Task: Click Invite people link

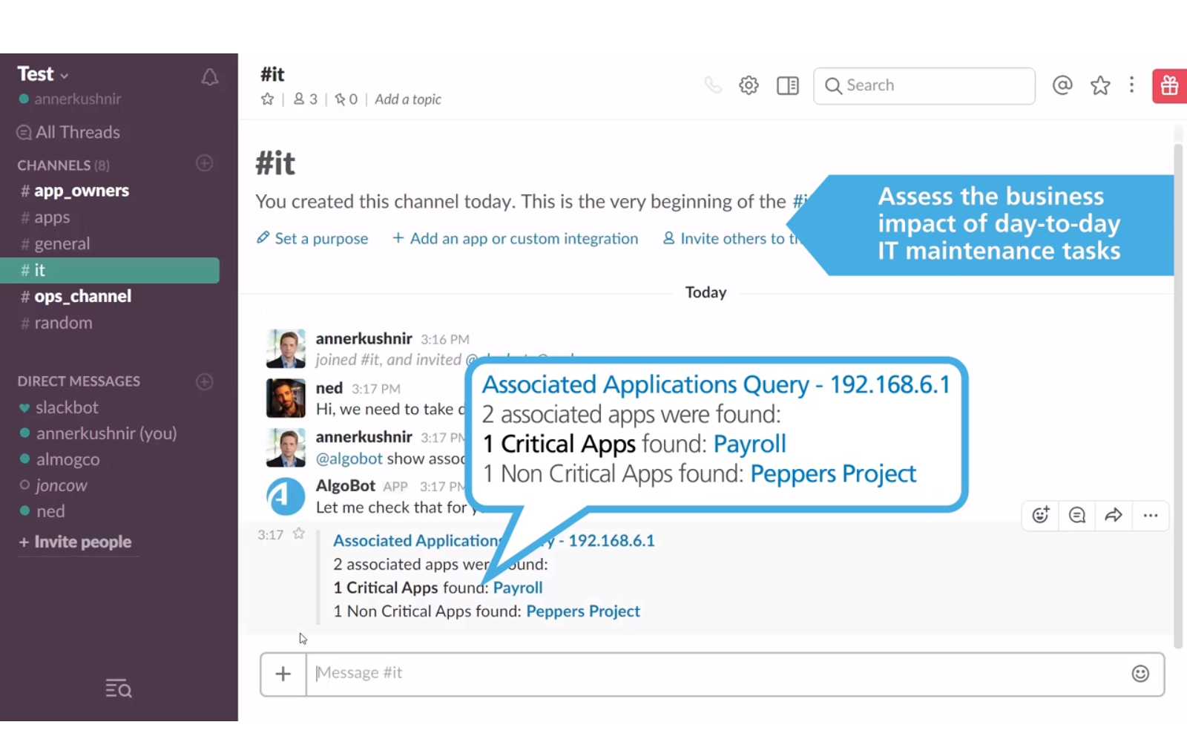Action: click(x=75, y=542)
